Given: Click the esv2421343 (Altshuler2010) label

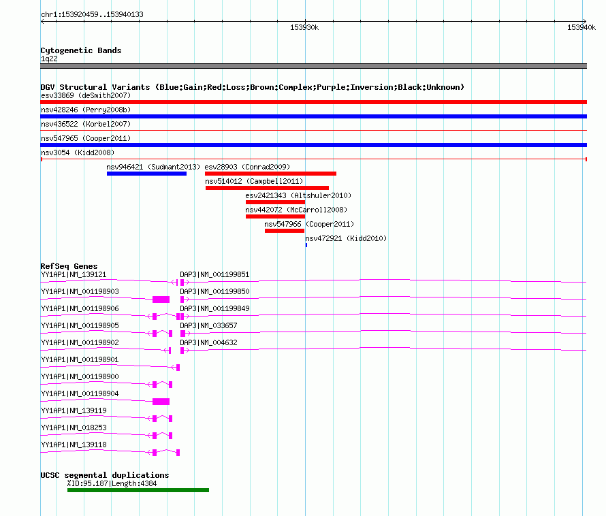Looking at the screenshot, I should tap(298, 195).
